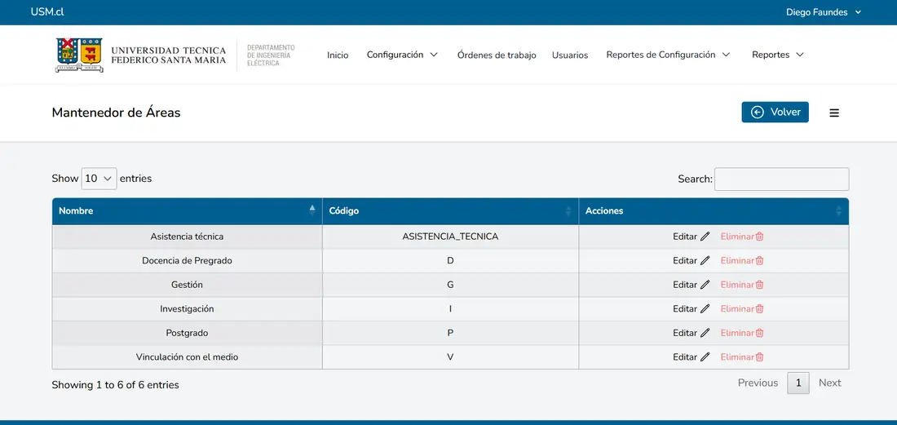
Task: Click the Volver button
Action: [775, 112]
